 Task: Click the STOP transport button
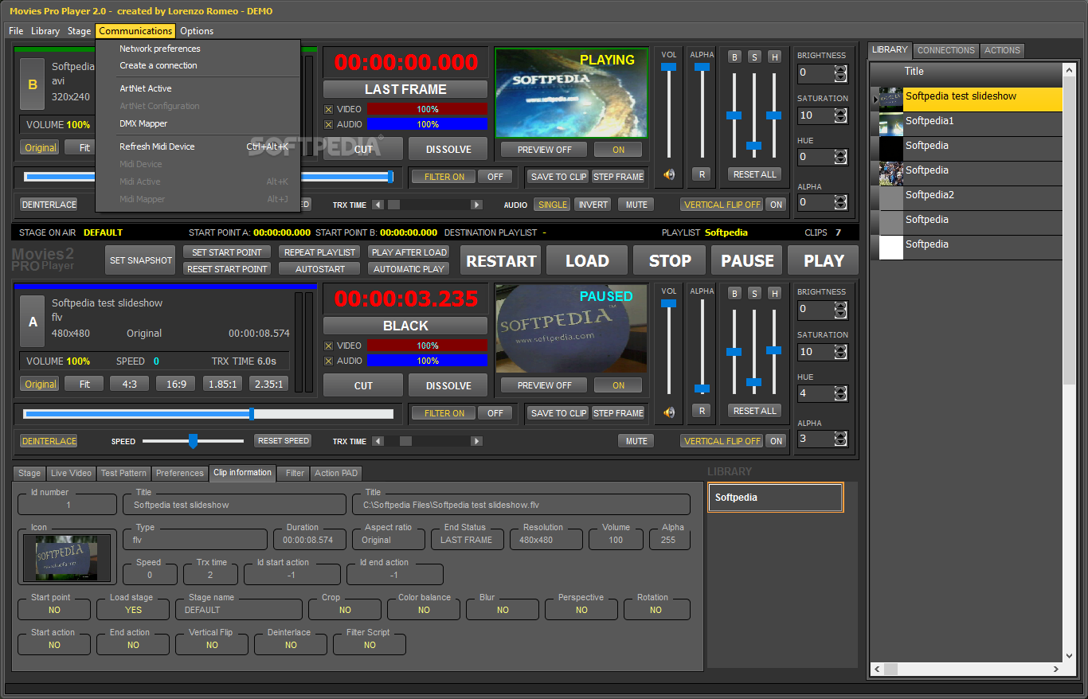670,260
